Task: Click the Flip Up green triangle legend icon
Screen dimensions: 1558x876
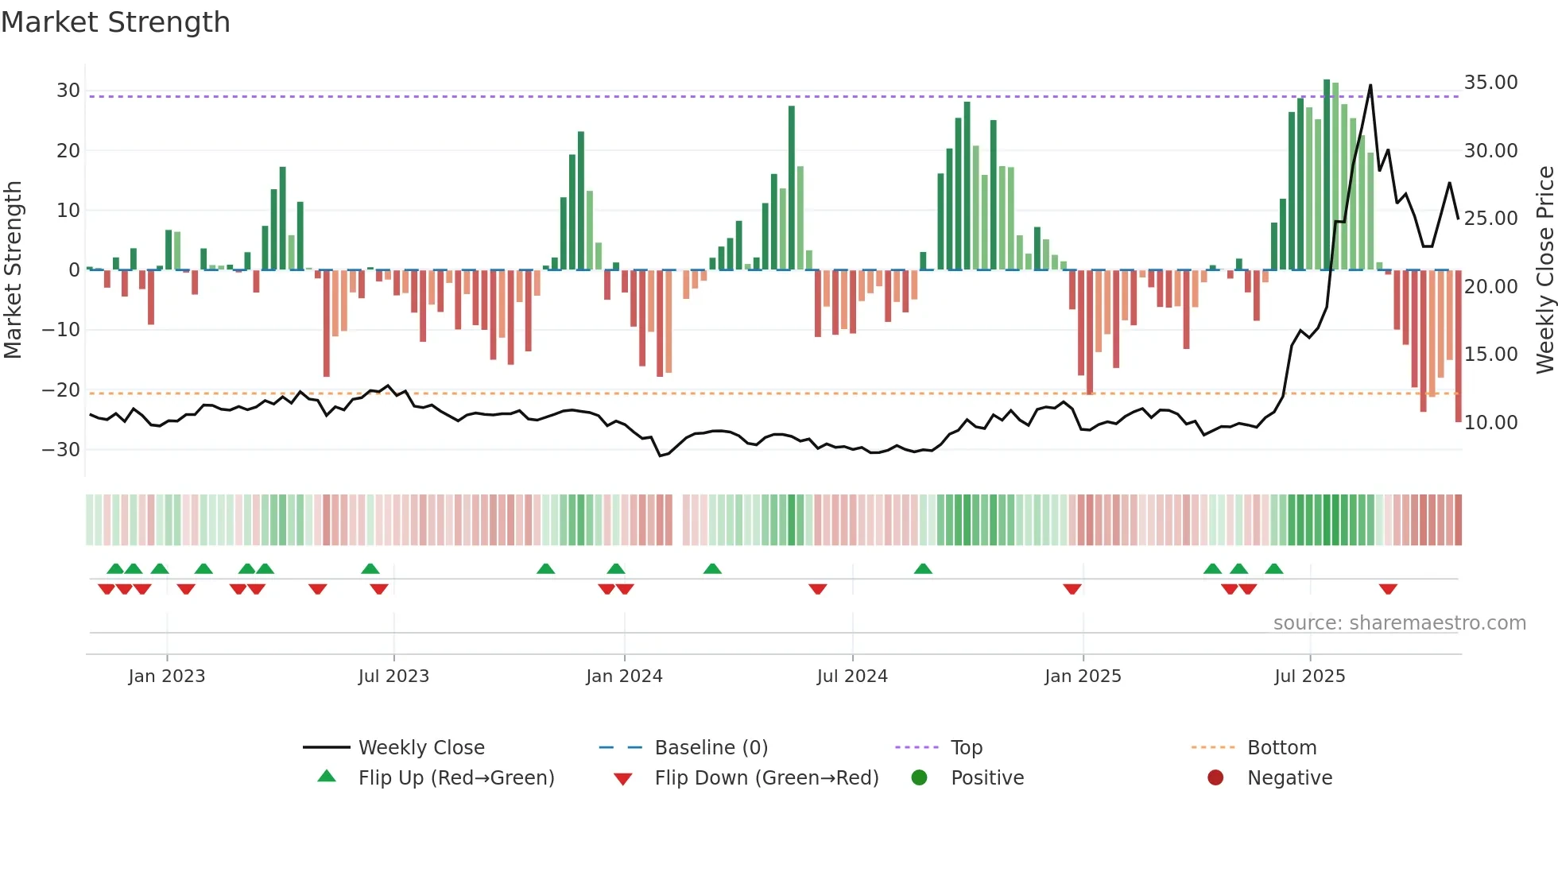Action: click(x=327, y=777)
